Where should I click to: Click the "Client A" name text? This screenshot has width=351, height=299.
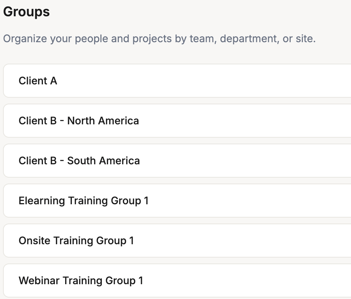[38, 81]
